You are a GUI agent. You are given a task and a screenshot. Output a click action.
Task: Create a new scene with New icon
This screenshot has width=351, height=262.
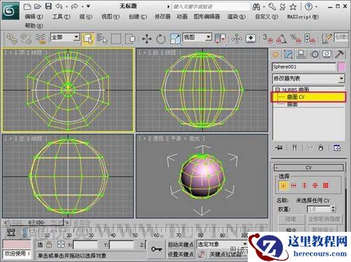point(27,6)
